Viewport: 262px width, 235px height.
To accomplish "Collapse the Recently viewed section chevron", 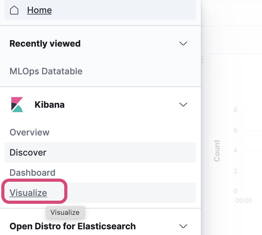I will [x=183, y=43].
